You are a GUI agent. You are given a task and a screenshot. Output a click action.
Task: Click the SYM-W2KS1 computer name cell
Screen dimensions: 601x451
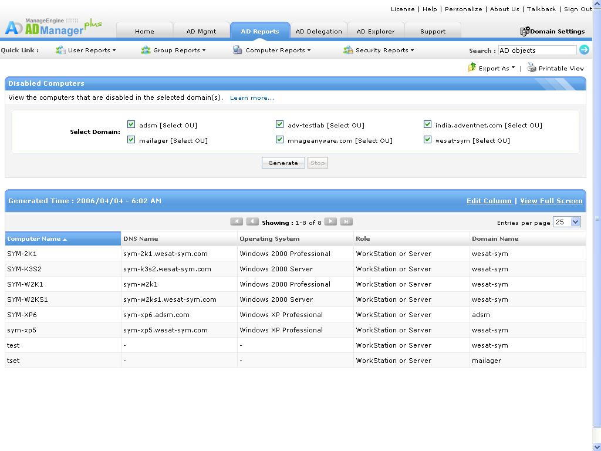pyautogui.click(x=63, y=299)
